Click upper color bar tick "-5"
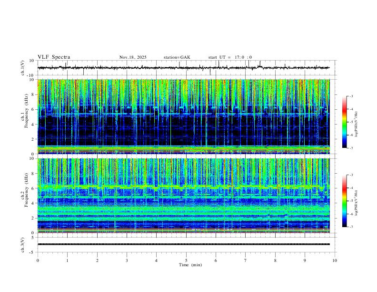 pyautogui.click(x=351, y=122)
